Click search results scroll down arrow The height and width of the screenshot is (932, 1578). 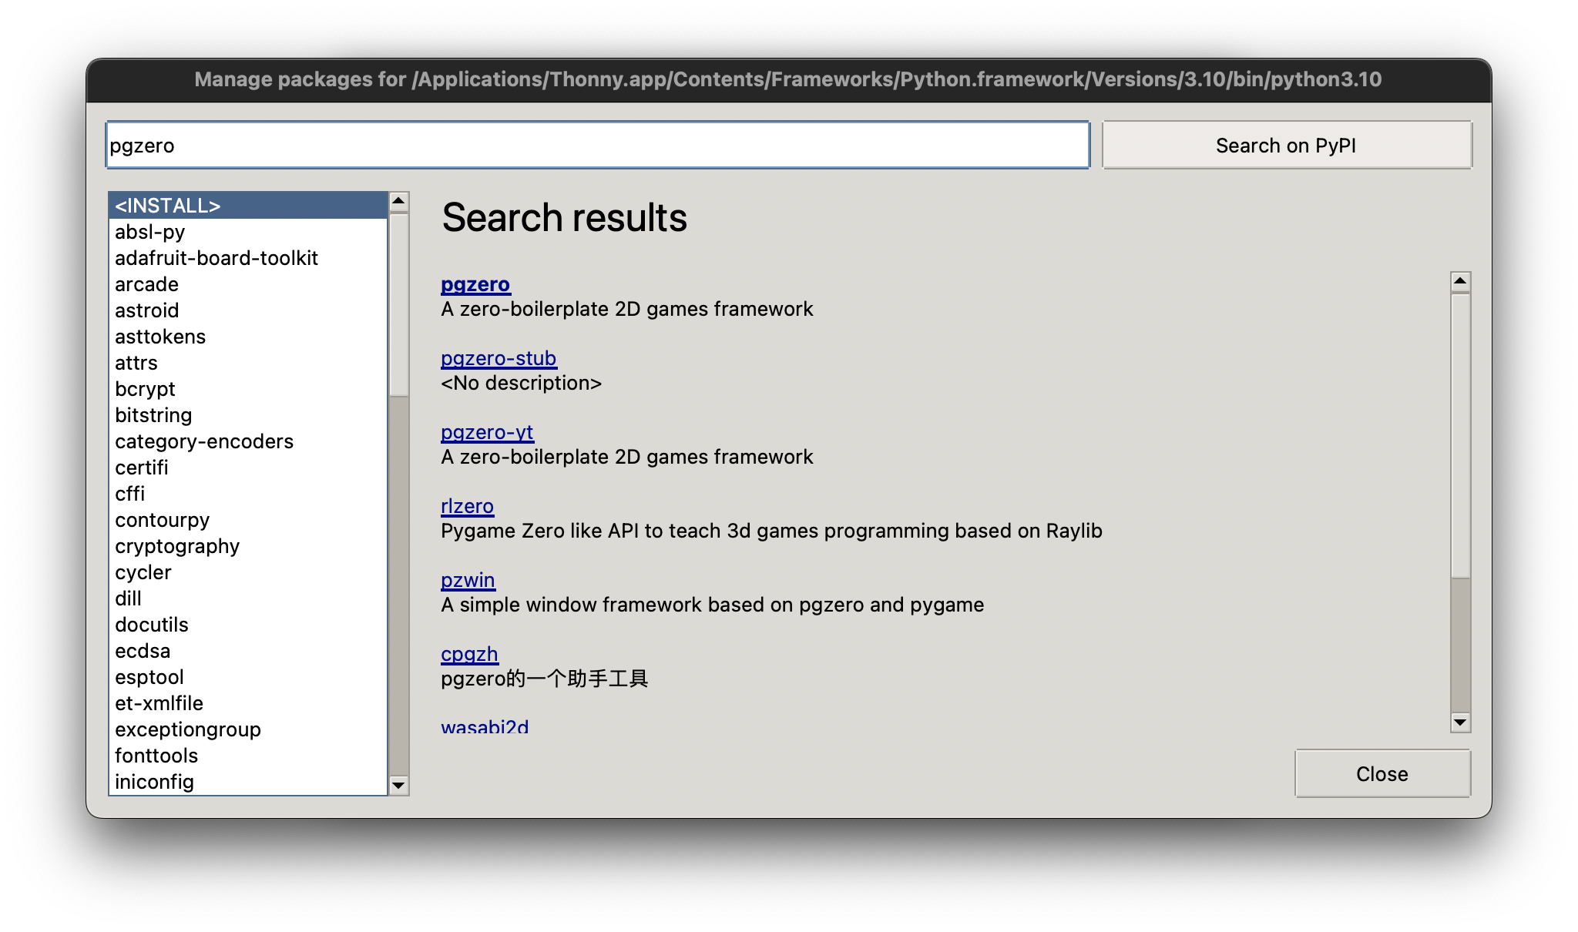tap(1460, 722)
